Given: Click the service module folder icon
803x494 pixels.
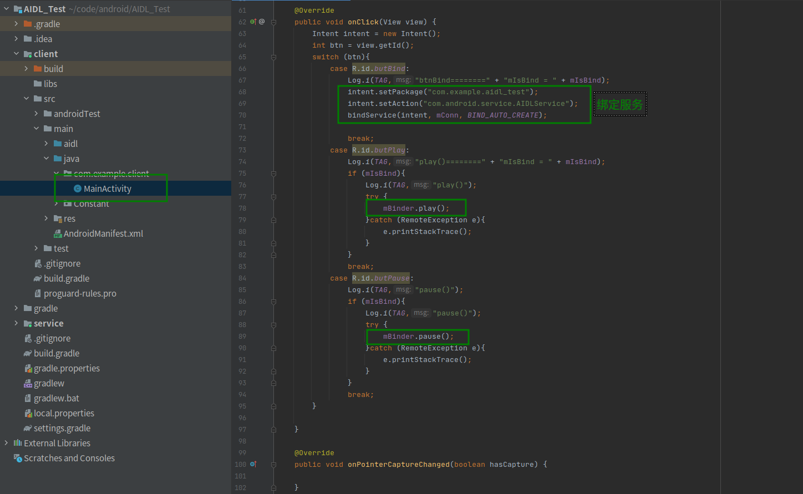Looking at the screenshot, I should [28, 323].
